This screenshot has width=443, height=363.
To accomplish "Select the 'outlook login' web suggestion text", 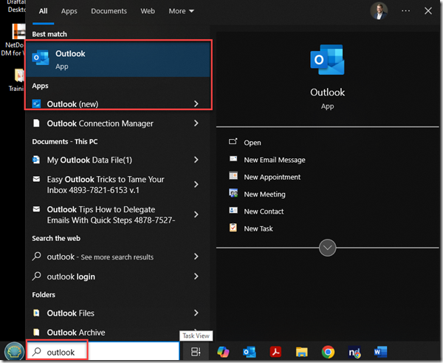I will [x=71, y=277].
